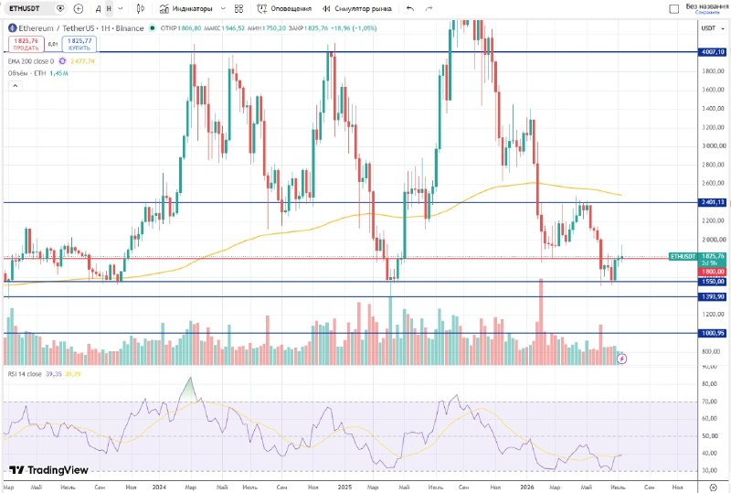Launch the Симулятор рынка replay mode

click(357, 8)
